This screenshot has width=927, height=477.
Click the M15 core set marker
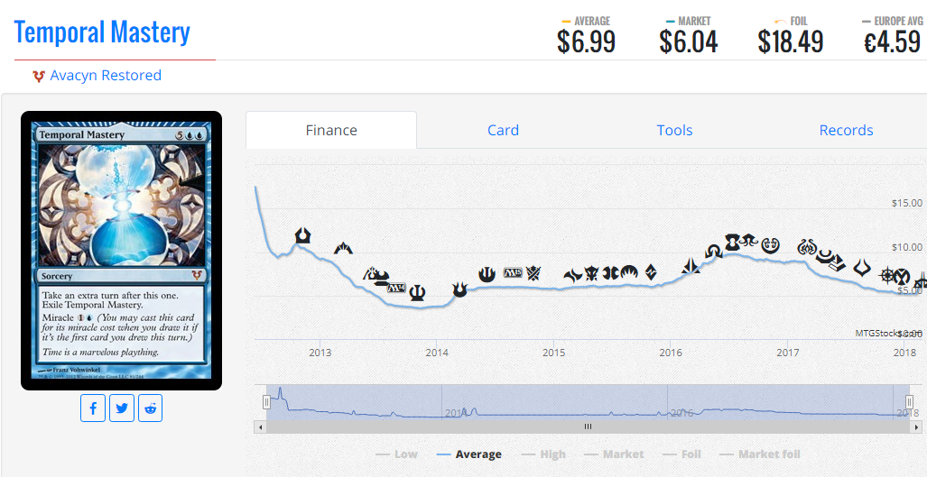514,272
